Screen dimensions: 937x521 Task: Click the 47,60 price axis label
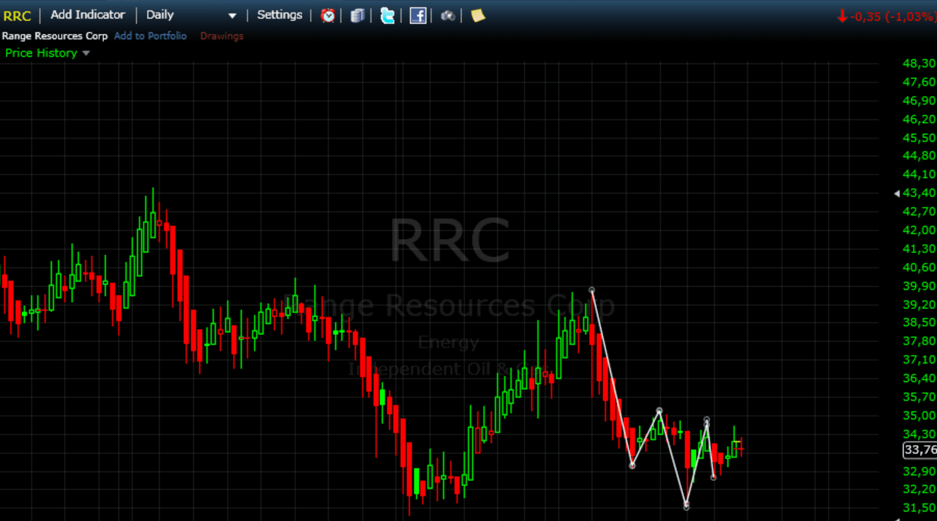point(919,82)
